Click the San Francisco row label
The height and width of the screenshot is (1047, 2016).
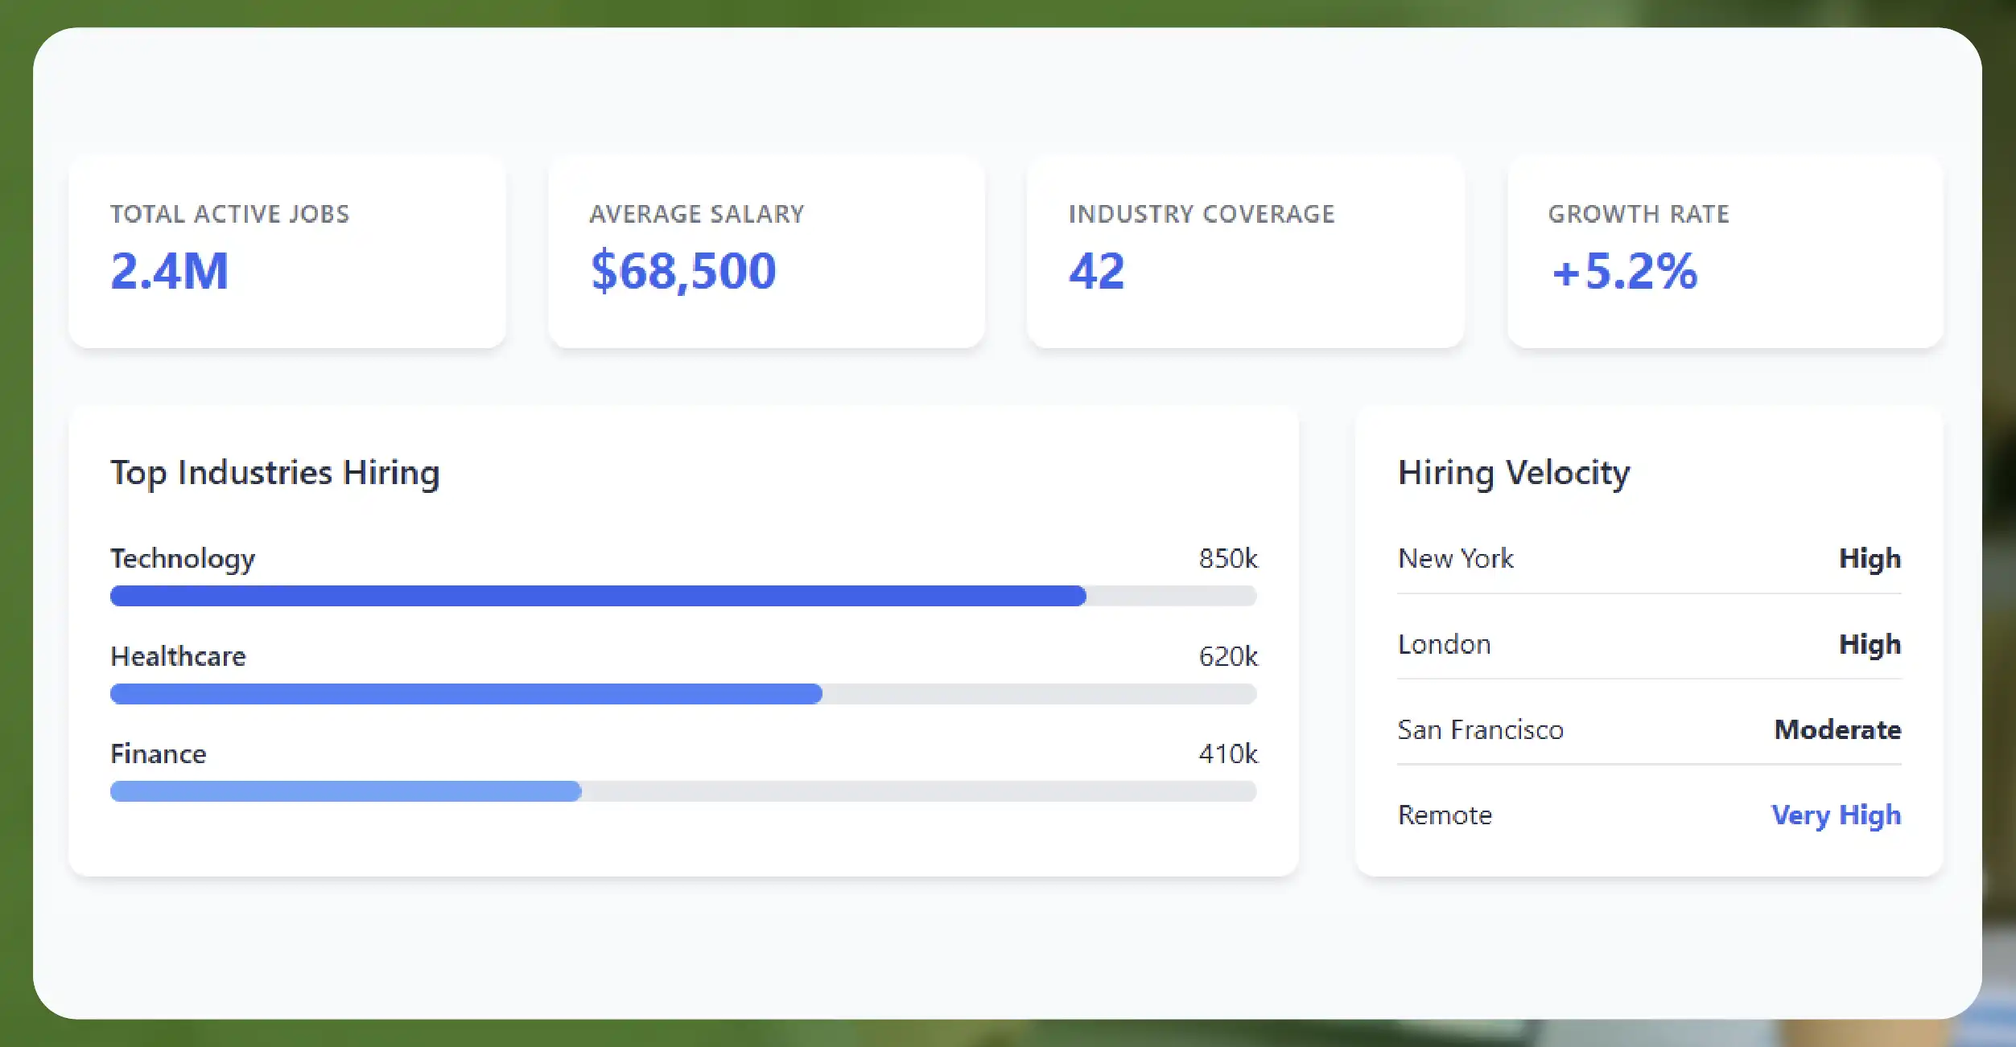tap(1481, 729)
